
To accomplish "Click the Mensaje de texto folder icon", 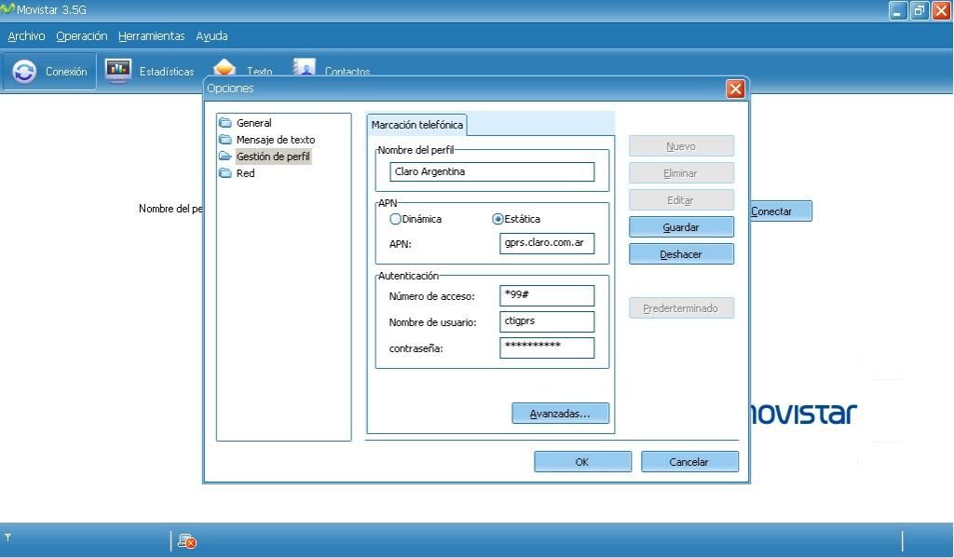I will [225, 140].
